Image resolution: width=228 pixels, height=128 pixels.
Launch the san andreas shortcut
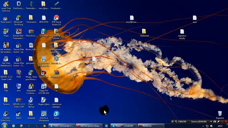coord(6,48)
